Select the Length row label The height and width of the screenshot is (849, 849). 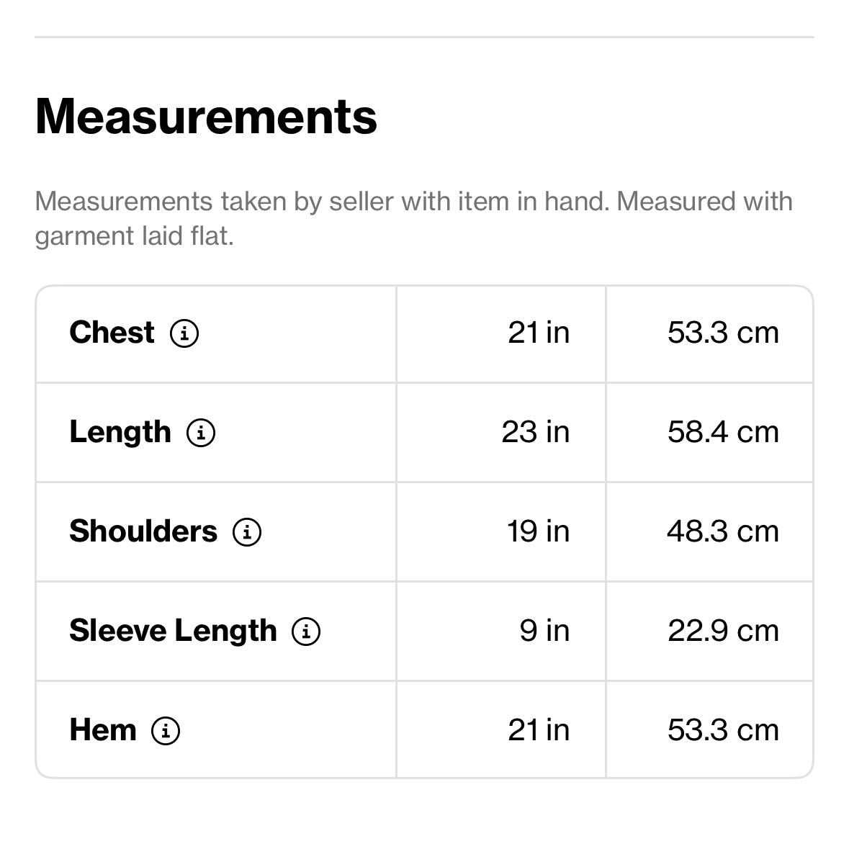120,432
